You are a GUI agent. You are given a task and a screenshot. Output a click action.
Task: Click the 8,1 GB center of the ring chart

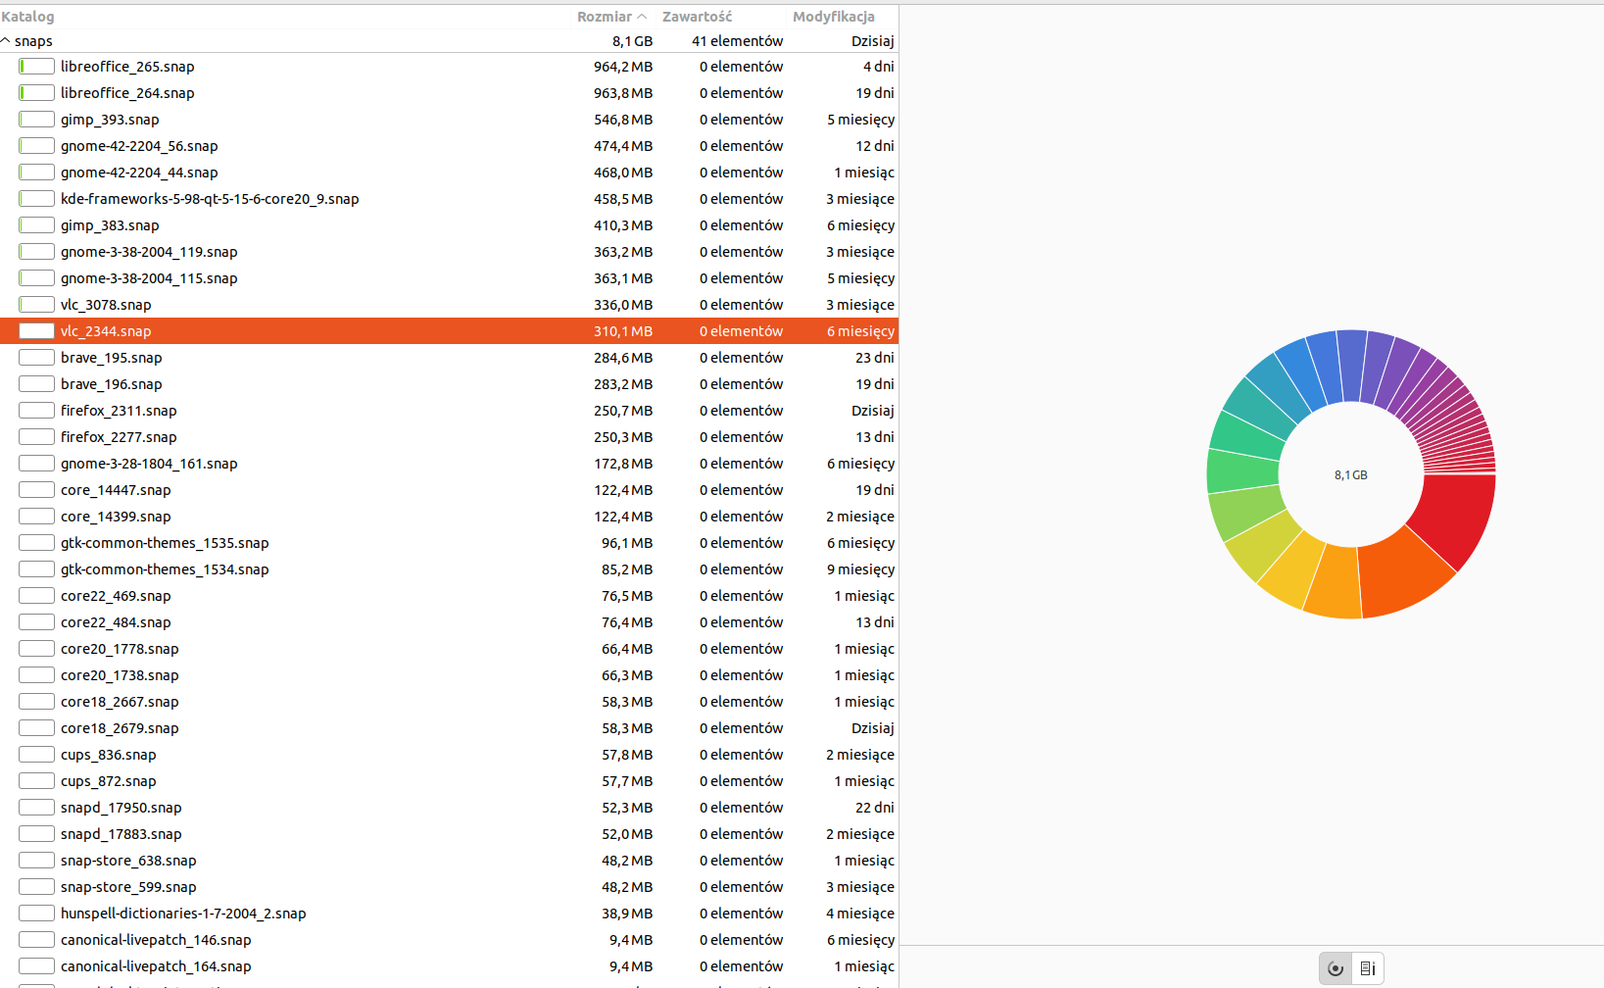point(1350,474)
